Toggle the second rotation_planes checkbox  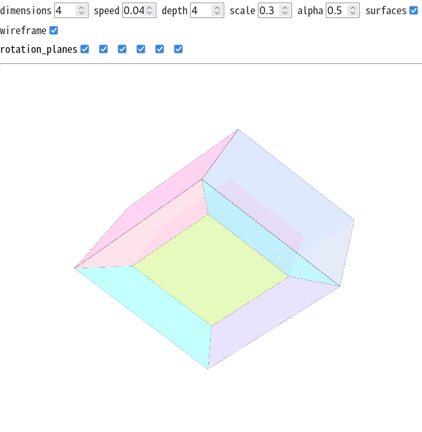tap(103, 49)
